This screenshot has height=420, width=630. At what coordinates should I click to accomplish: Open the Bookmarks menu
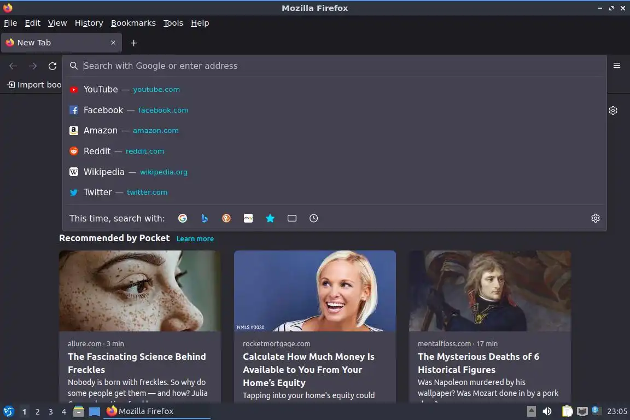tap(133, 23)
